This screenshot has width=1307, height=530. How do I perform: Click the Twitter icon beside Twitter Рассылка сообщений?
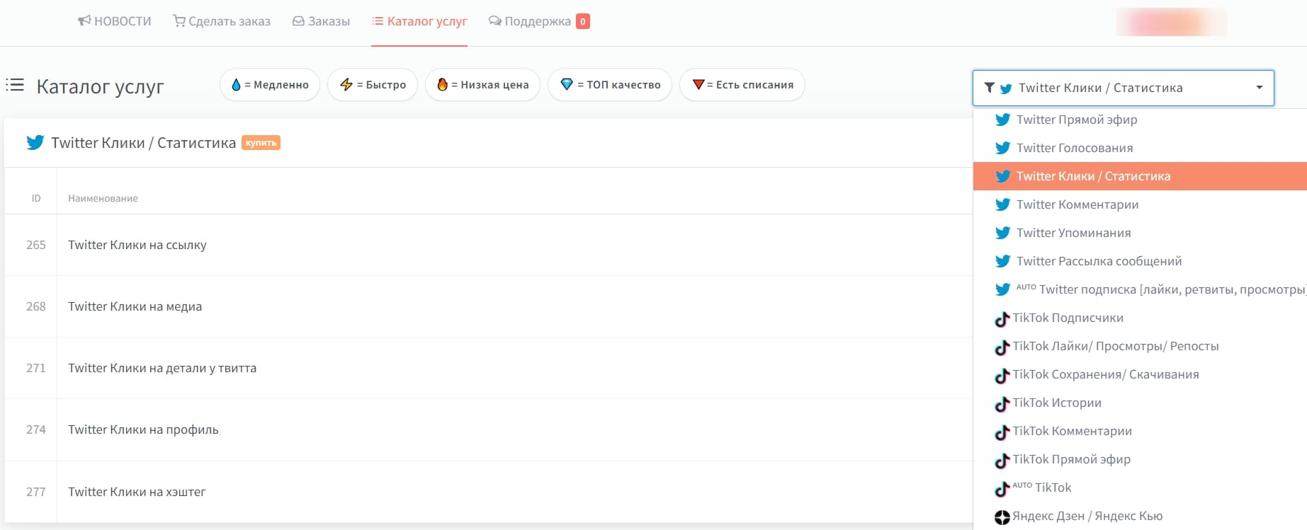tap(1002, 261)
